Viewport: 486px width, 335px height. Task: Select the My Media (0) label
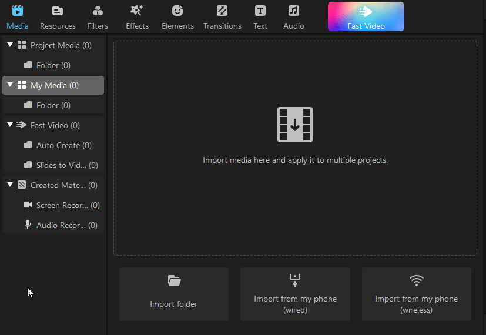point(55,86)
